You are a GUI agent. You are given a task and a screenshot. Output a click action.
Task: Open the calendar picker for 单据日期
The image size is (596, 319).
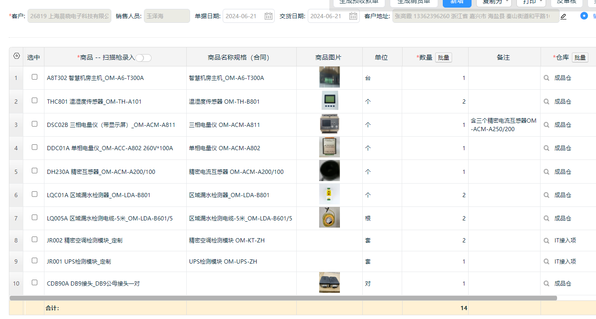(x=268, y=16)
